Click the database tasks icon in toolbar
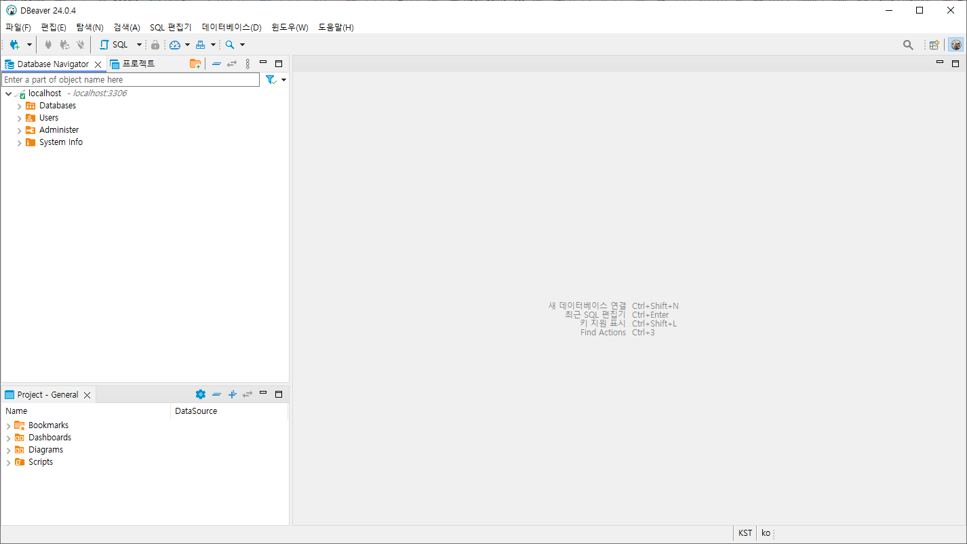 tap(201, 45)
